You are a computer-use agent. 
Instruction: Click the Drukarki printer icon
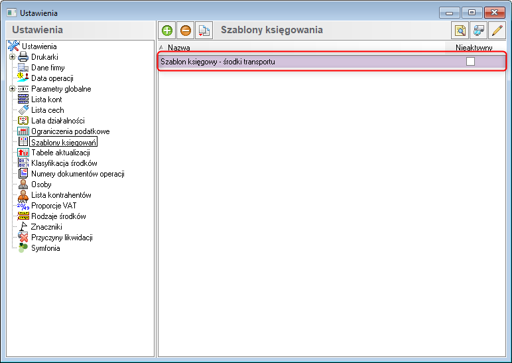23,57
